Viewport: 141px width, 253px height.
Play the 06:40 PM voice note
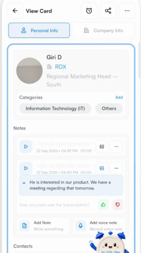[x=26, y=168]
